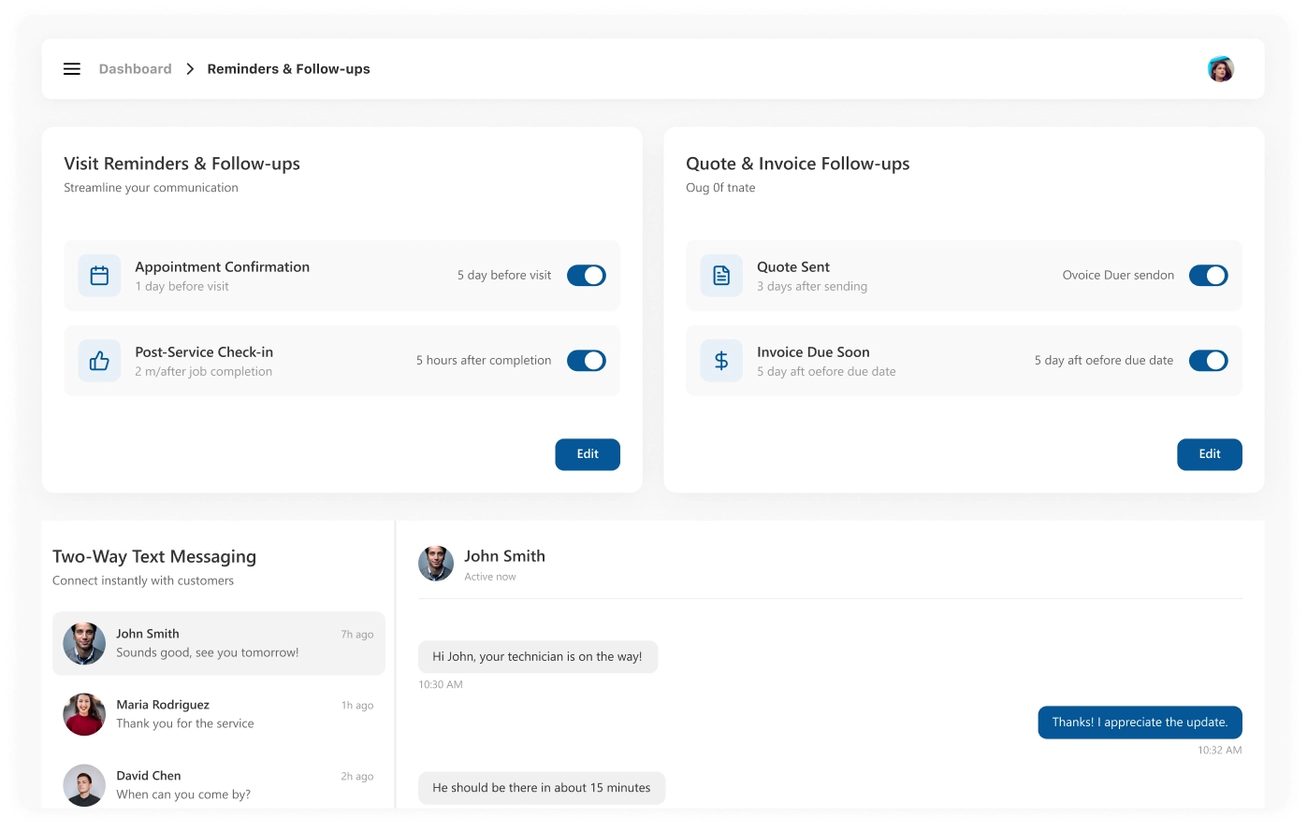Open John Smith's conversation
1307x830 pixels.
click(219, 643)
